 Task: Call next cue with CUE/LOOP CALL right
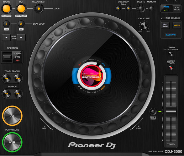pyautogui.click(x=129, y=8)
